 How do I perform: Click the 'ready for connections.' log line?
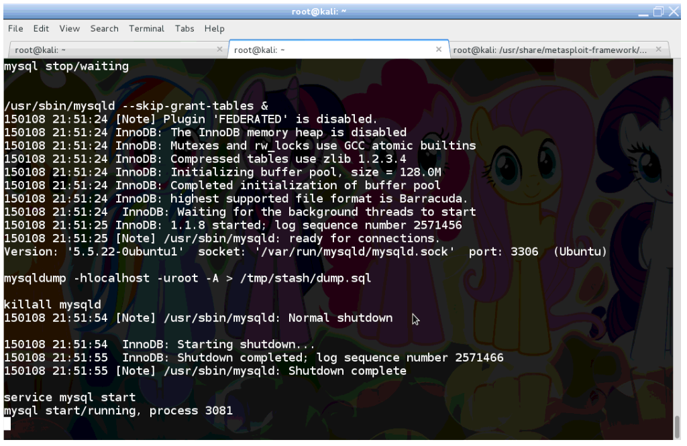coord(221,238)
